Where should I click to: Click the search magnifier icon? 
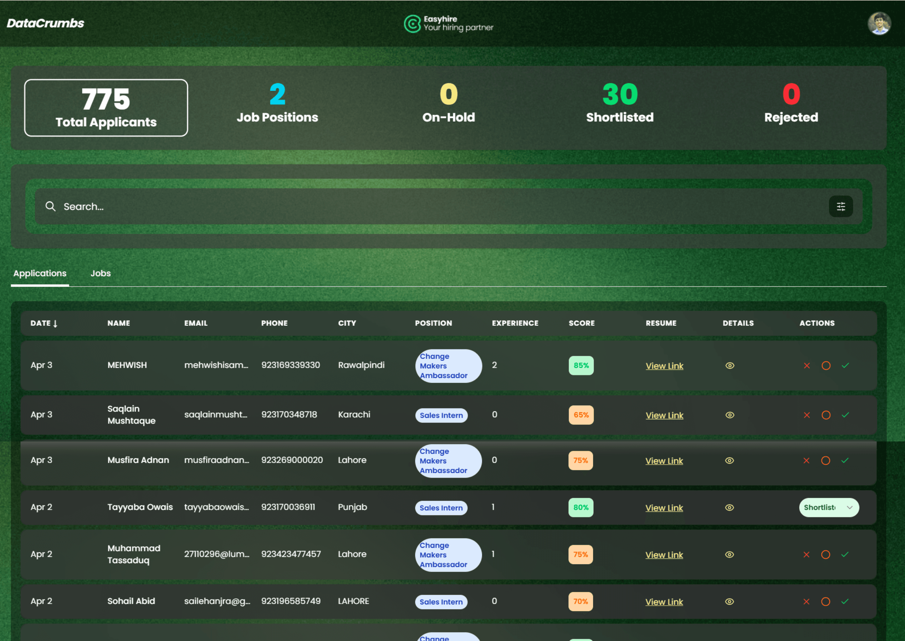click(51, 206)
